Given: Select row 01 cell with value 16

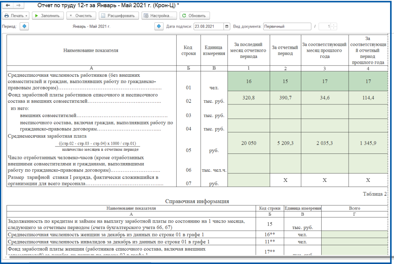Looking at the screenshot, I should coord(249,82).
